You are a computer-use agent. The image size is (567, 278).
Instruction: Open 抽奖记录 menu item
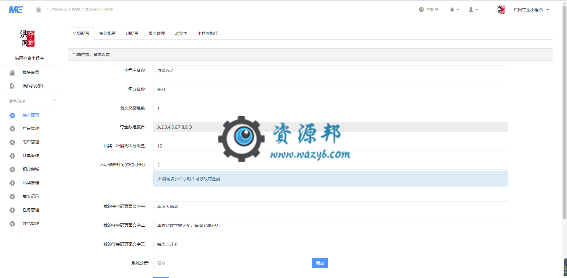click(x=31, y=196)
